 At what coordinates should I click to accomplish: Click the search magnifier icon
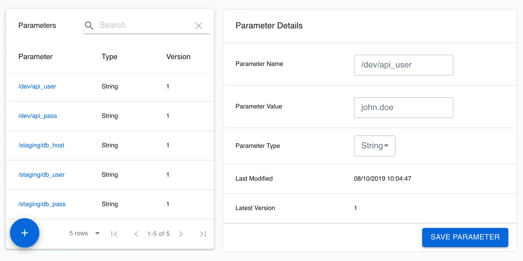[89, 25]
